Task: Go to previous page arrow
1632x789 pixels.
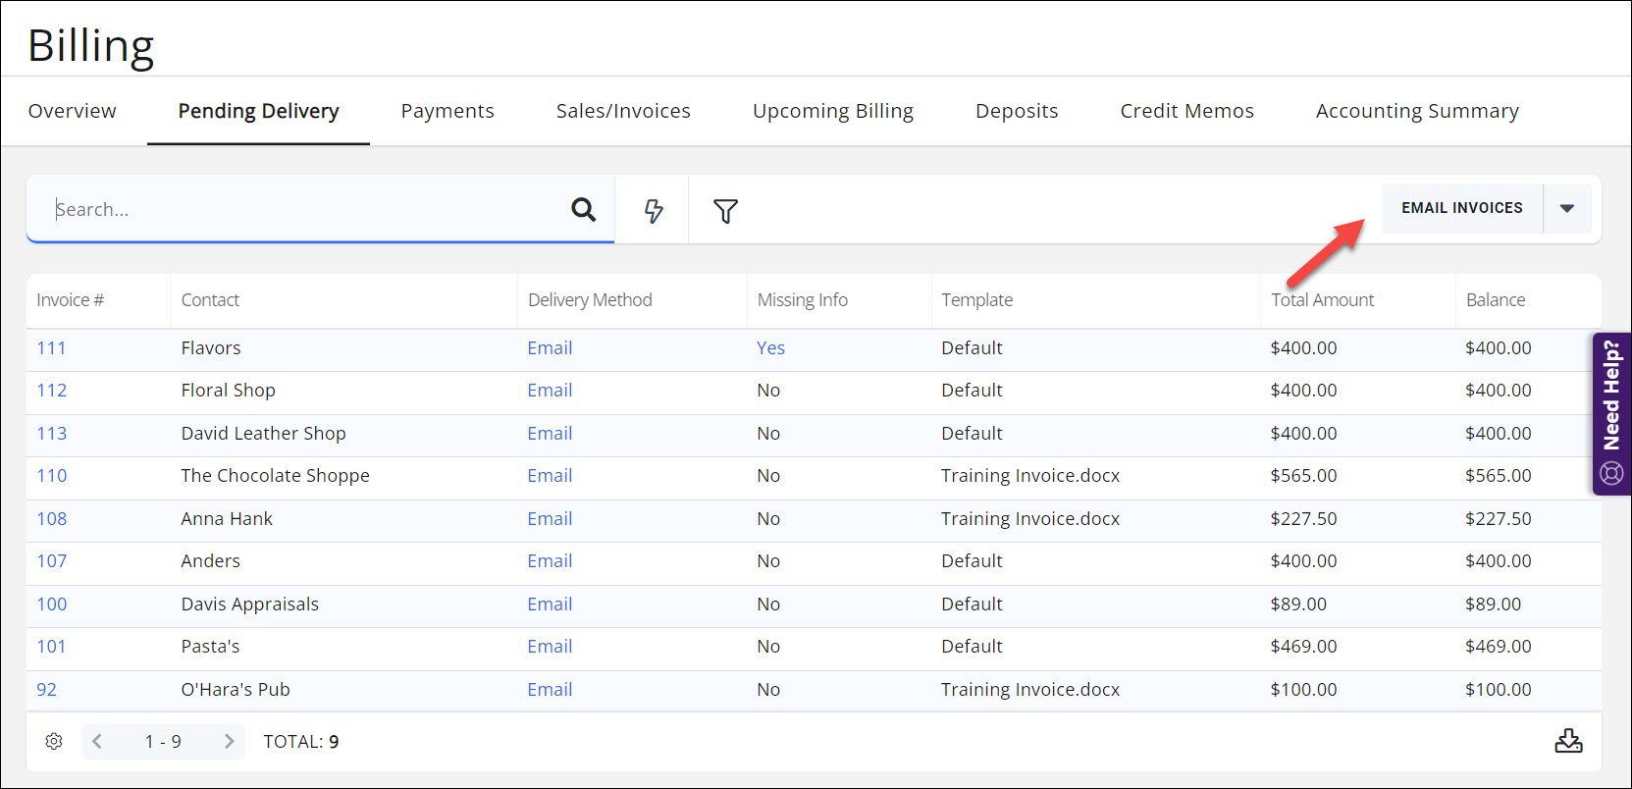Action: pos(97,741)
